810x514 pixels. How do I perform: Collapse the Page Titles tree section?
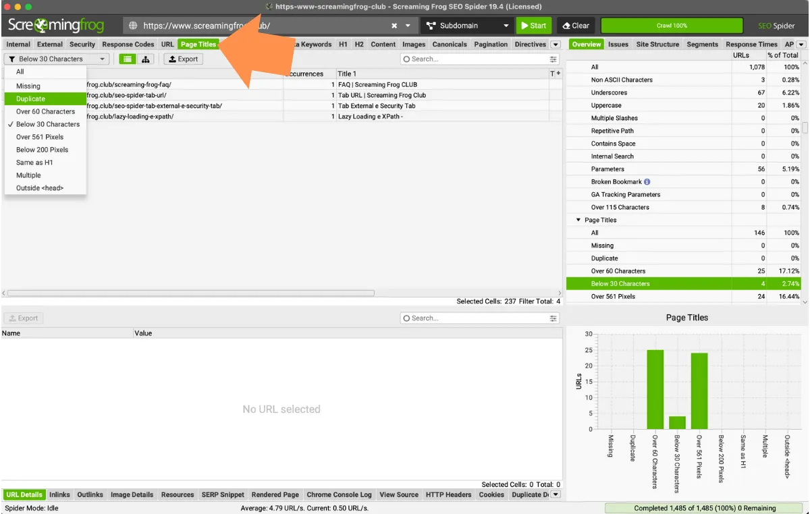578,221
